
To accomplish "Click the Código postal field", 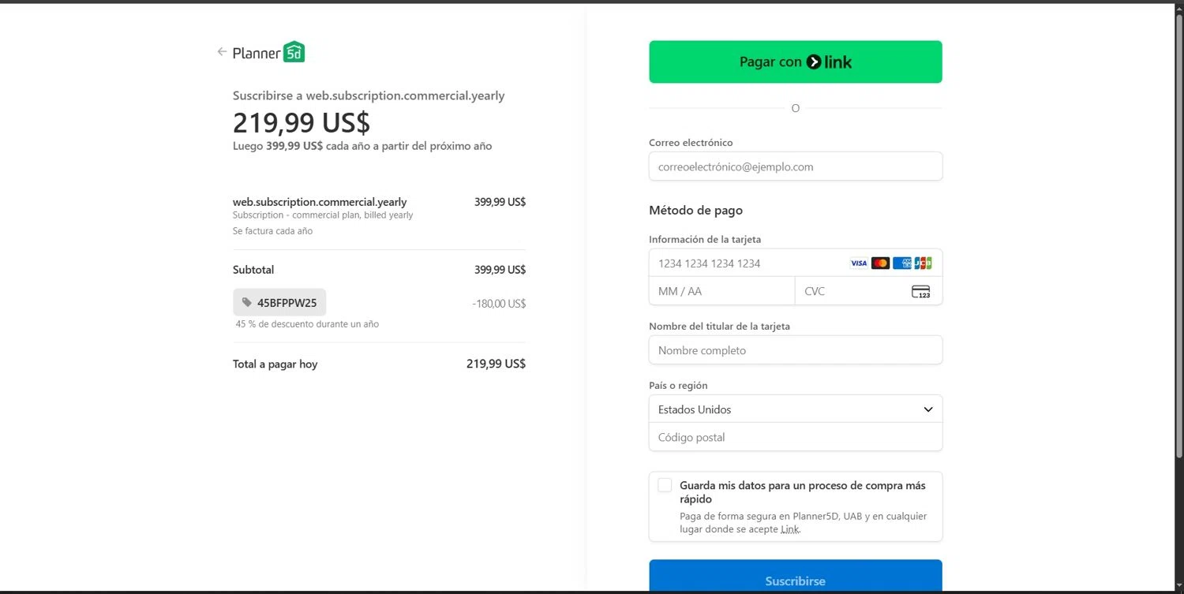I will (x=796, y=437).
